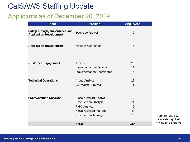Click the 'Implementation Coordinator' position
Viewport: 190px width, 142px height.
(94, 72)
